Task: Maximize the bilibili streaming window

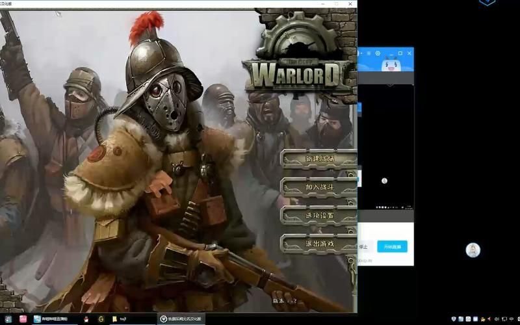Action: pos(400,53)
